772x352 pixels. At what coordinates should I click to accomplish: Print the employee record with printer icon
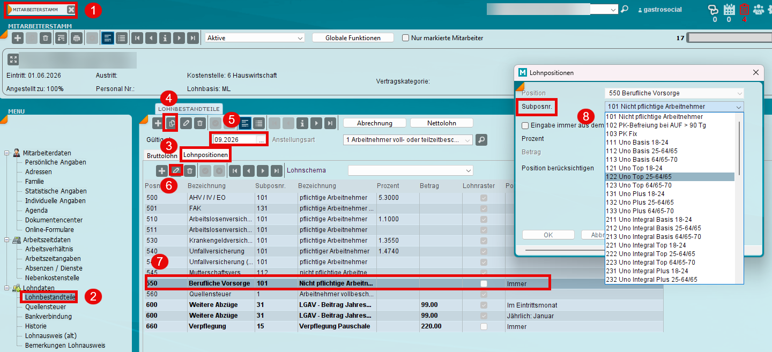click(x=77, y=38)
